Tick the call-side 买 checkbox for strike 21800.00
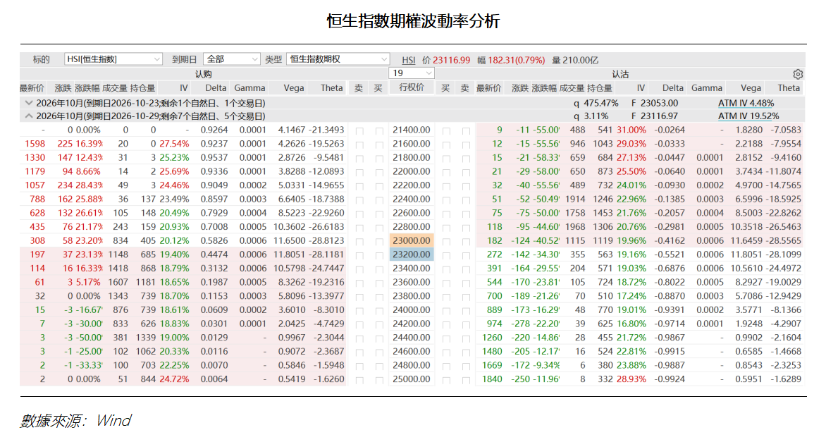 click(x=378, y=159)
